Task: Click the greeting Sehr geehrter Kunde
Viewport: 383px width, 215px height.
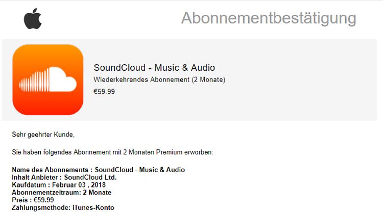Action: click(43, 135)
